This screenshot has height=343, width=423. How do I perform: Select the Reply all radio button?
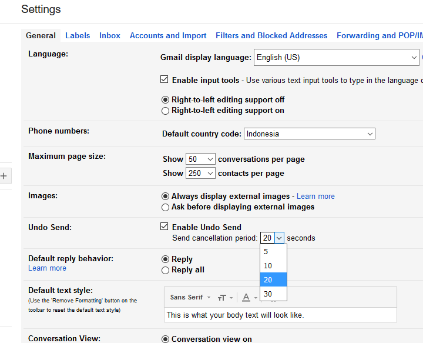165,270
